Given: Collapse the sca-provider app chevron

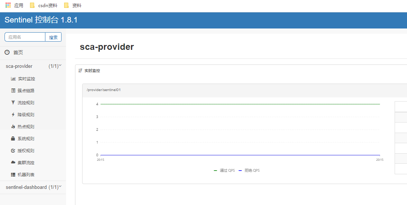Looking at the screenshot, I should pos(60,66).
